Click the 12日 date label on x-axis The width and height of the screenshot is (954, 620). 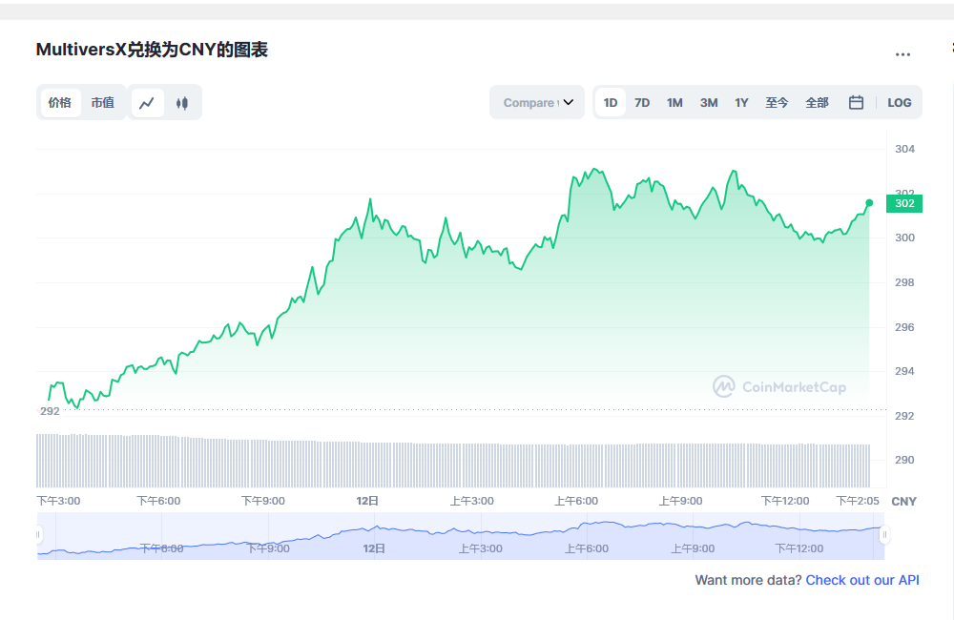coord(367,501)
